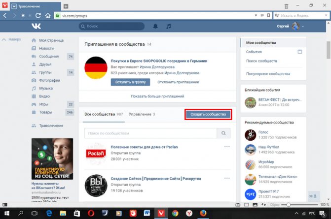
Task: Click Отклонить приглашение link
Action: pyautogui.click(x=178, y=82)
